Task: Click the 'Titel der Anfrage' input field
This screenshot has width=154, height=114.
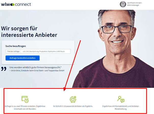Action: (x=38, y=52)
